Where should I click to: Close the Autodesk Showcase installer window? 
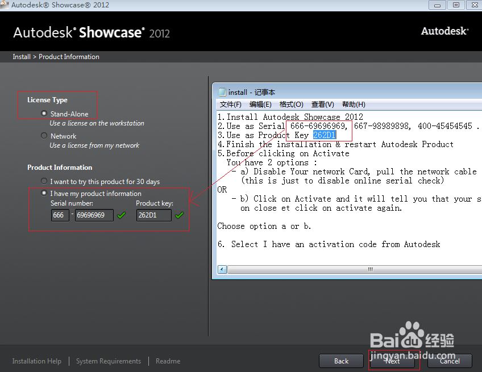click(x=475, y=5)
